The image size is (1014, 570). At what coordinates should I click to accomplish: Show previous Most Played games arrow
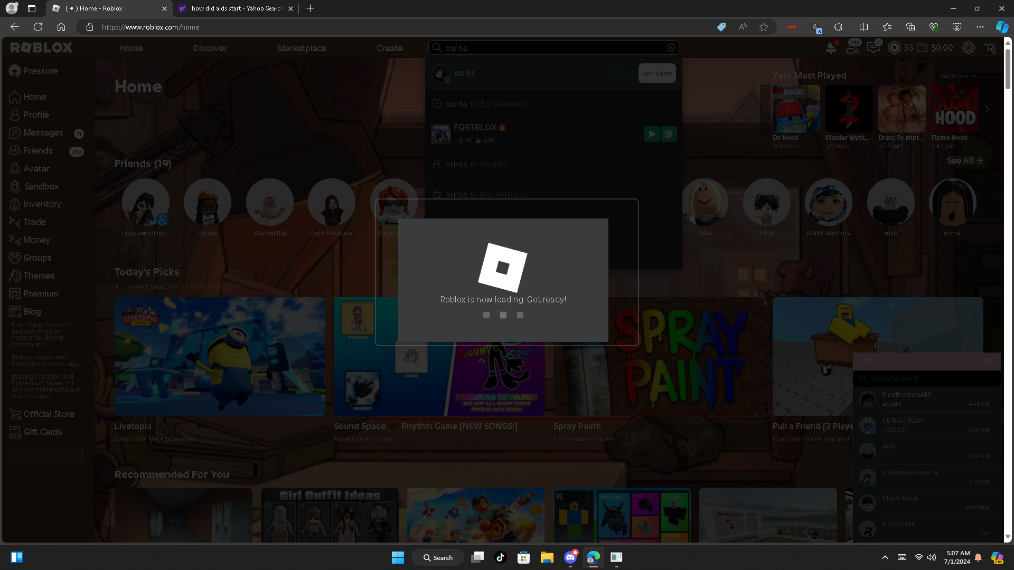point(765,109)
